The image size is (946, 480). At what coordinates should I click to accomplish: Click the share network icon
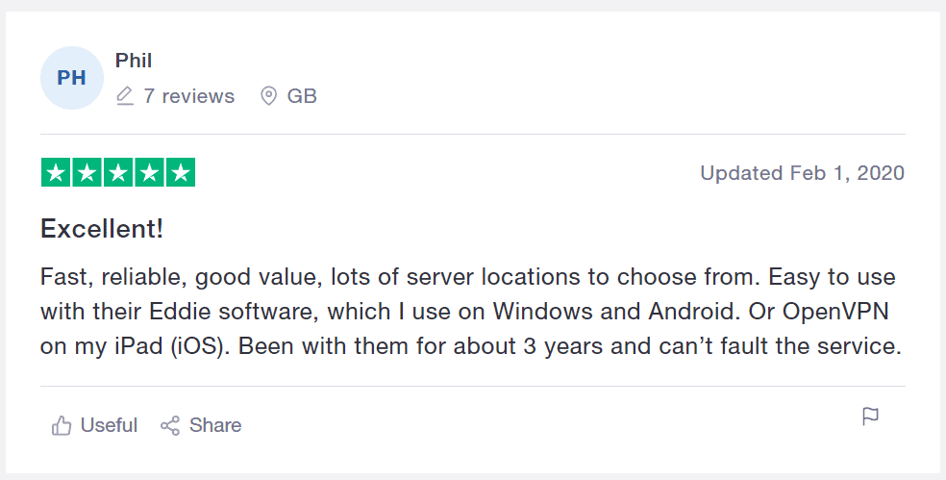[x=170, y=425]
